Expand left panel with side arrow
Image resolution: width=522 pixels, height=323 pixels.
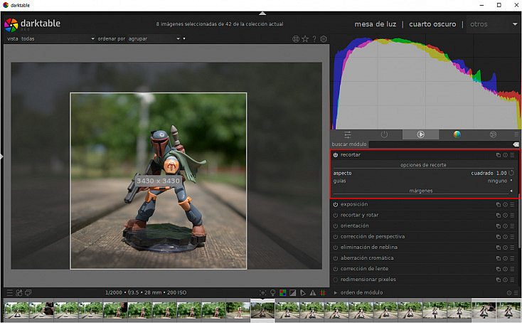pyautogui.click(x=1, y=157)
